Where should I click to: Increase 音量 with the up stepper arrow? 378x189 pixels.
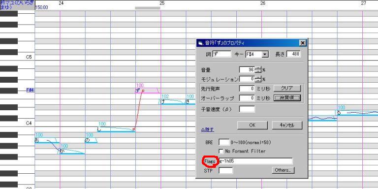(258, 68)
